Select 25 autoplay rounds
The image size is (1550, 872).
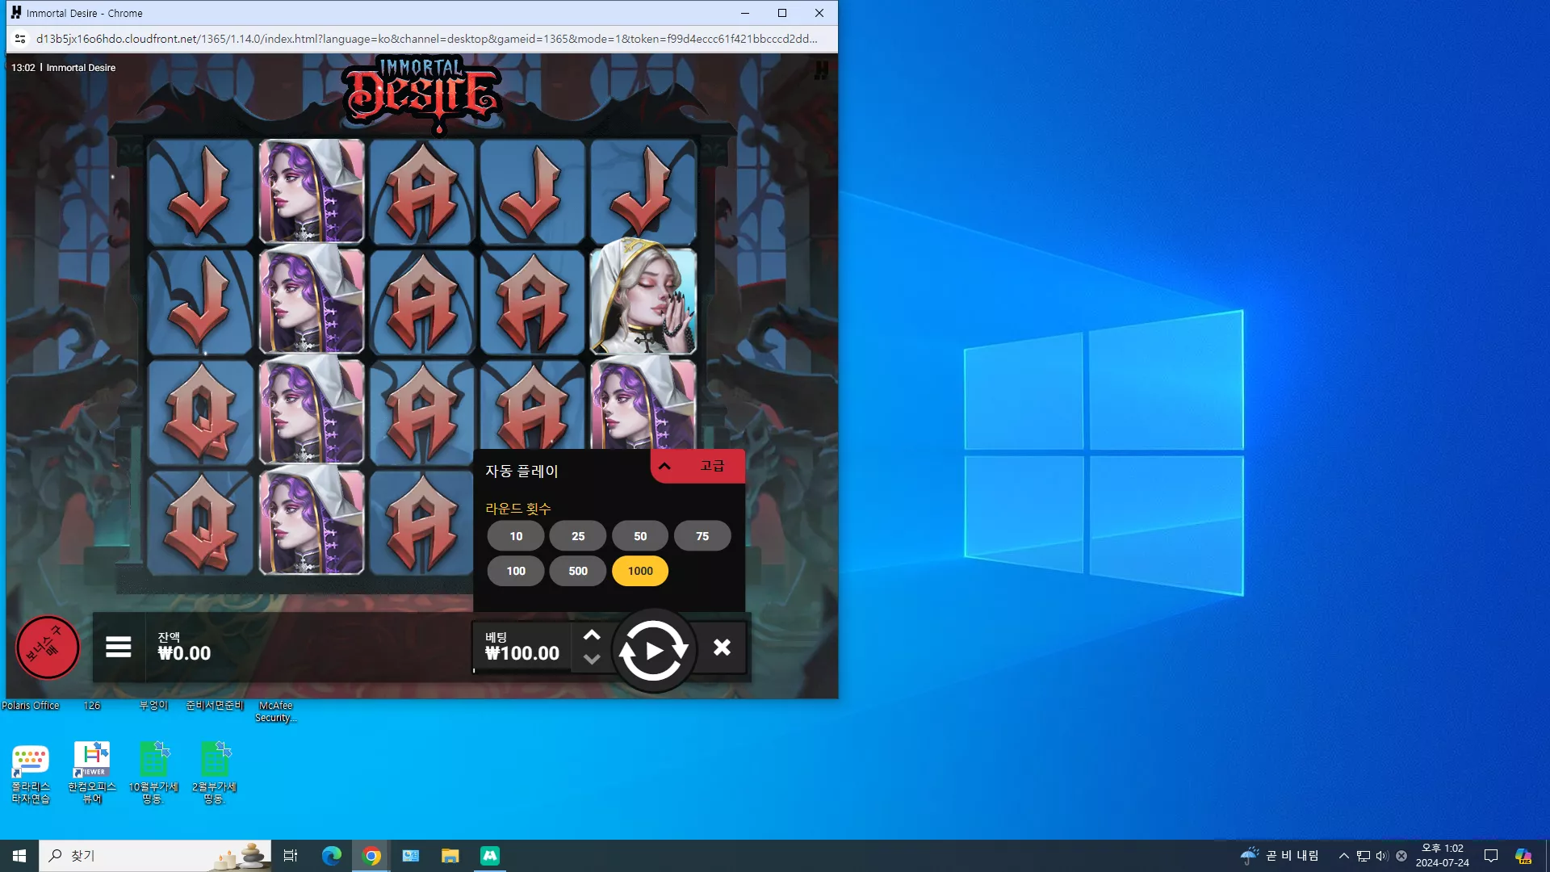578,536
